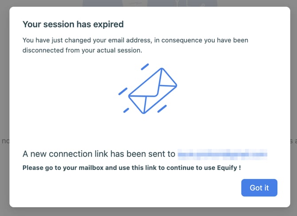Screen dimensions: 297x216
Task: Click 'A new connection link has been sent to'
Action: (x=99, y=154)
